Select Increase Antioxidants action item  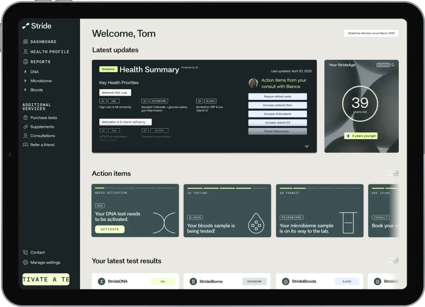[x=277, y=114]
